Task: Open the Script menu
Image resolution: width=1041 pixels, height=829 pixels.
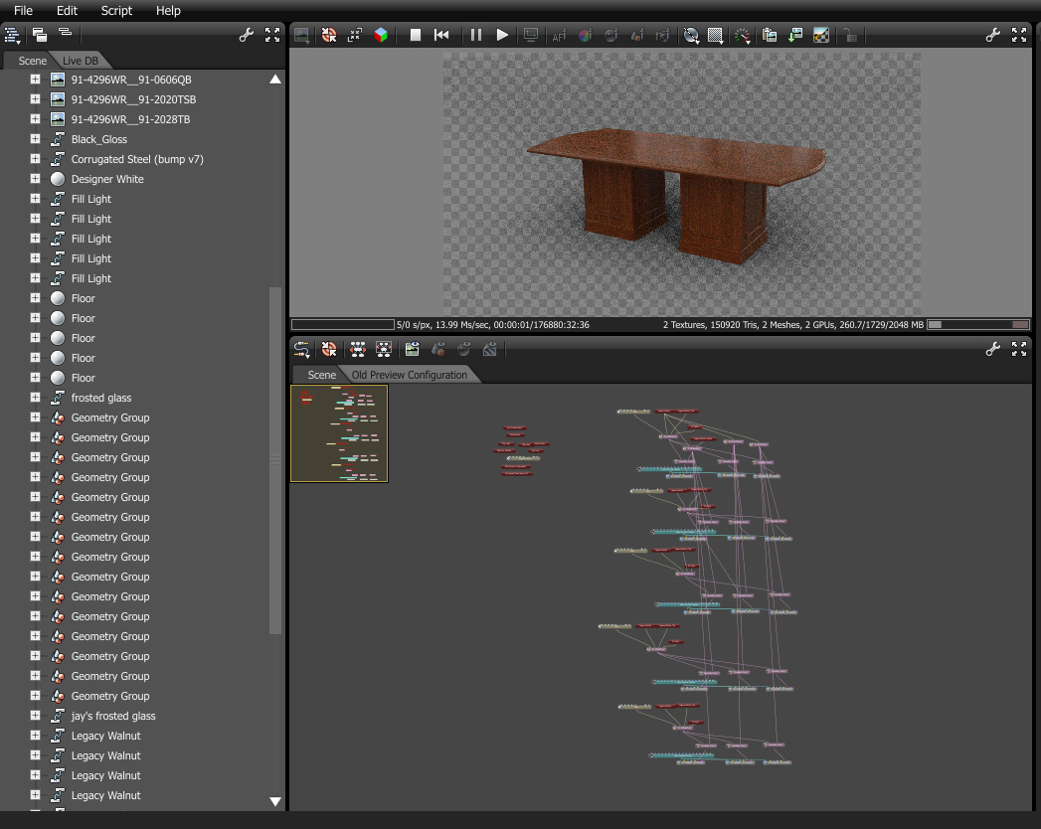Action: pyautogui.click(x=116, y=11)
